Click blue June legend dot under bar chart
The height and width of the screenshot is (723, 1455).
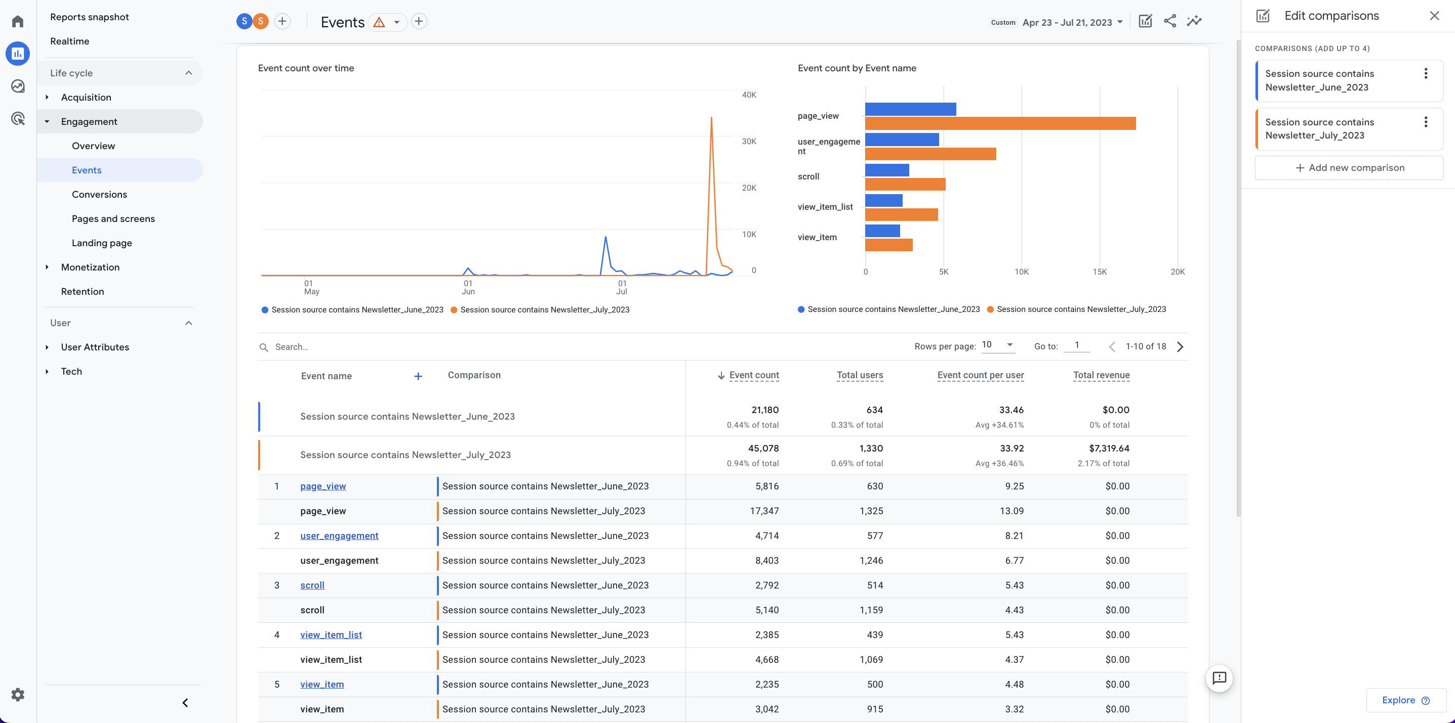click(x=801, y=309)
